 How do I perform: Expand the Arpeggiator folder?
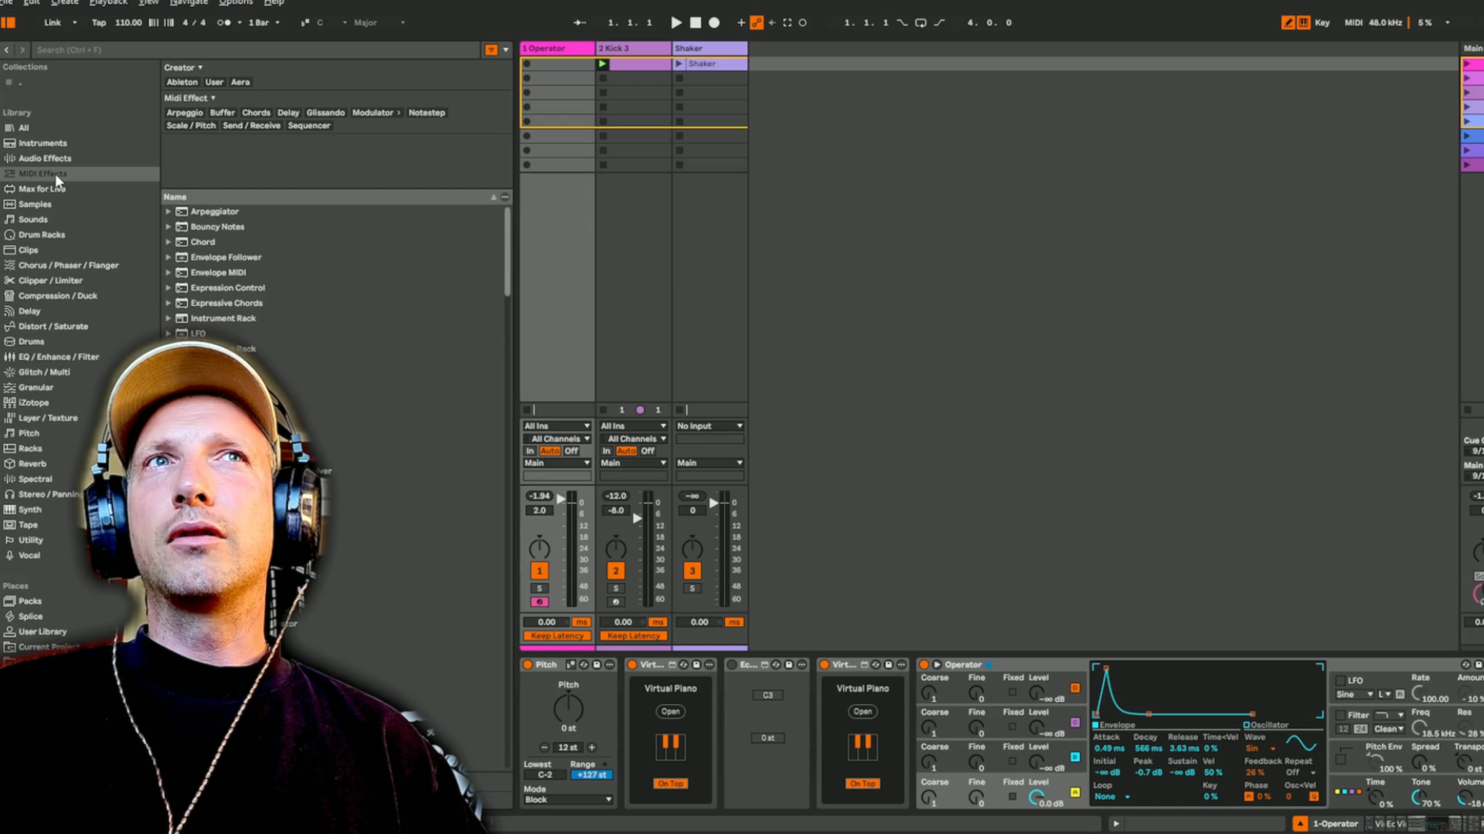[168, 212]
